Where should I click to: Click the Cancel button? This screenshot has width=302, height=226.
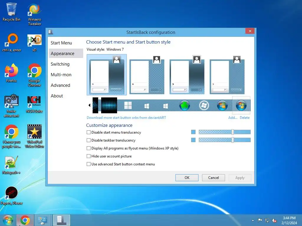tap(214, 177)
